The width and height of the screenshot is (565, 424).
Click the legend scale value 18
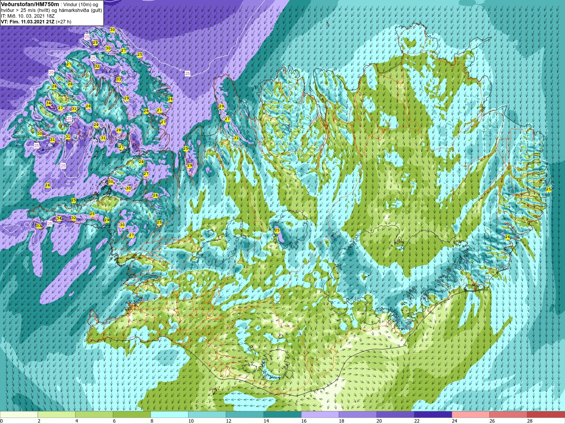[342, 421]
